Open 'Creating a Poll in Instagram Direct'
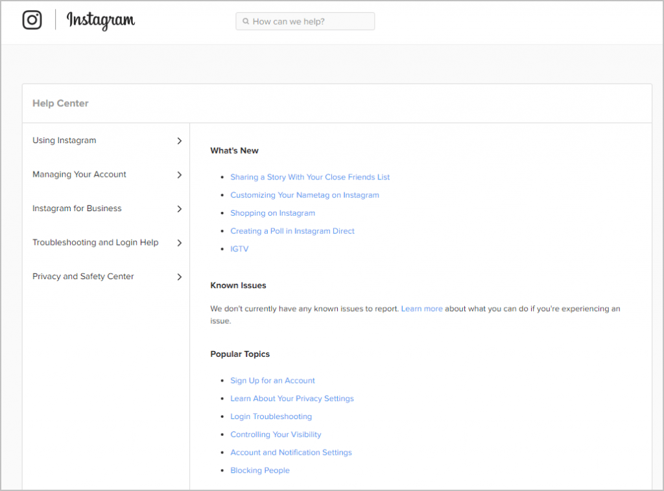The height and width of the screenshot is (491, 664). click(292, 231)
